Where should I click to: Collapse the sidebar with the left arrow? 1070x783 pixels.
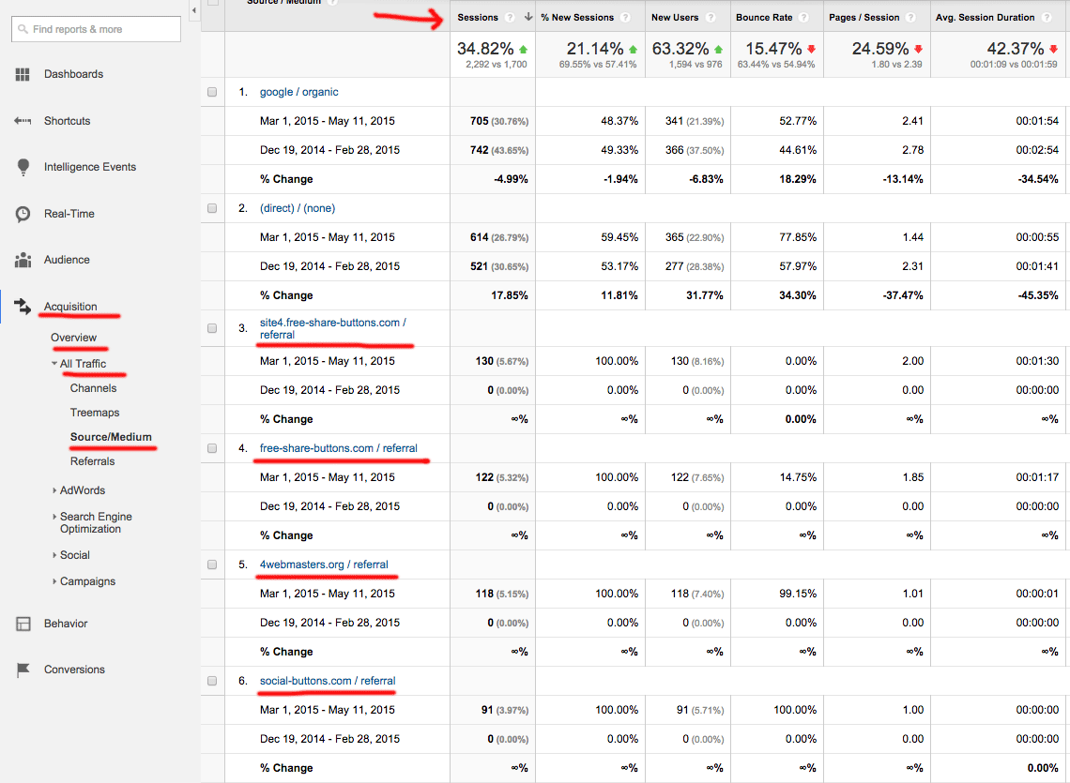pyautogui.click(x=193, y=10)
